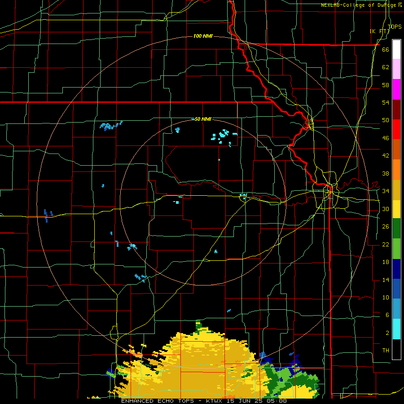404x404 pixels.
Task: Click the legend value '30'
Action: 386,209
